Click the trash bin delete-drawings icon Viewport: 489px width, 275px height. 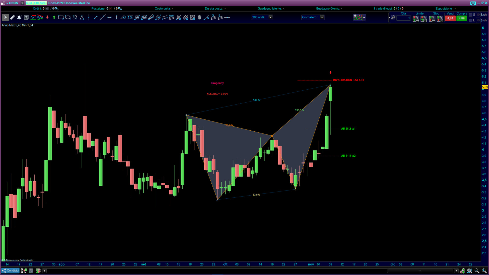pos(199,17)
